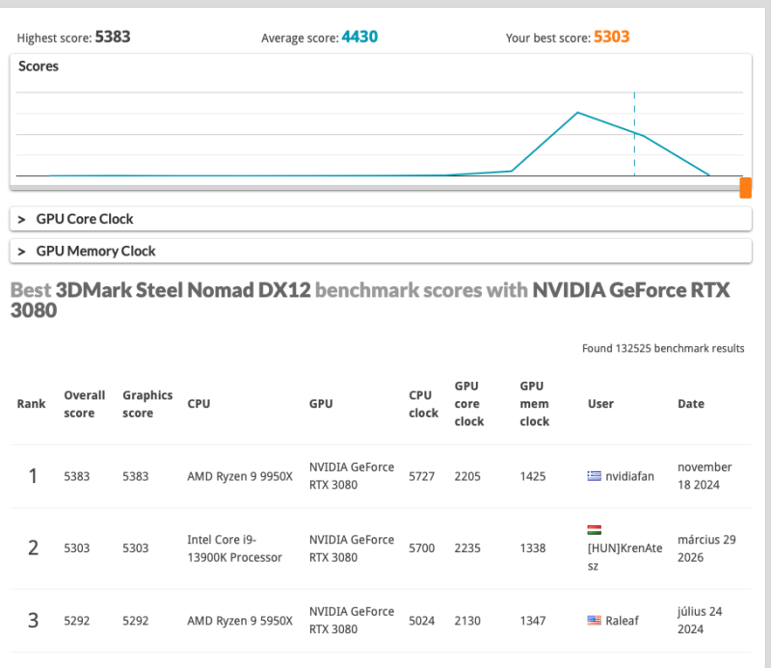Screen dimensions: 771x668
Task: Select the Intel Core i9-13900K Processor entry
Action: click(234, 548)
